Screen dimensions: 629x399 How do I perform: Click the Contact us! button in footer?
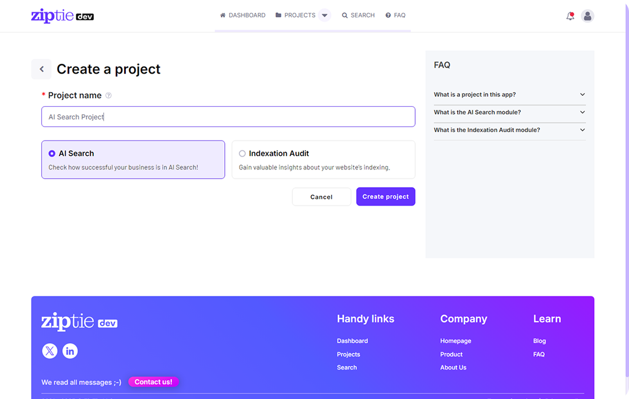click(x=153, y=382)
